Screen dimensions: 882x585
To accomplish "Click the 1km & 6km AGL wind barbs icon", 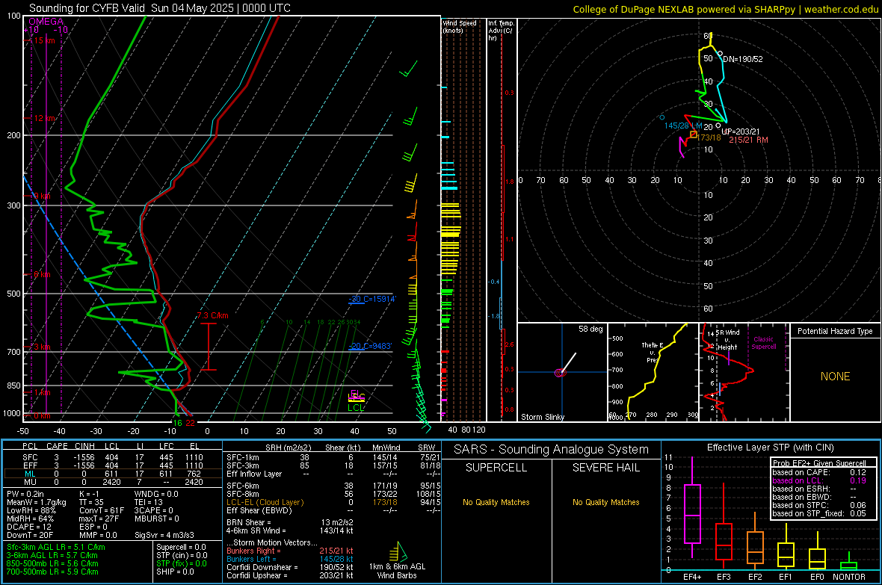I will tap(397, 551).
